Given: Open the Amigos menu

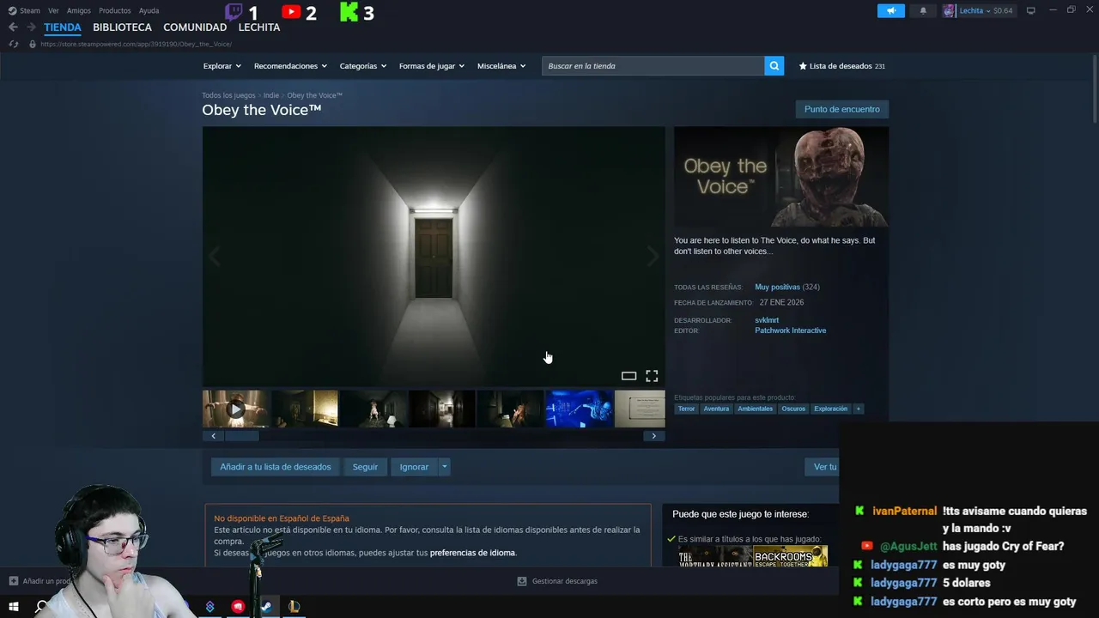Looking at the screenshot, I should [x=79, y=11].
